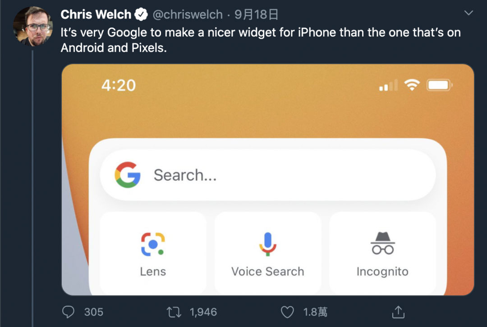Click the 305 replies count
The image size is (487, 327).
click(x=93, y=312)
